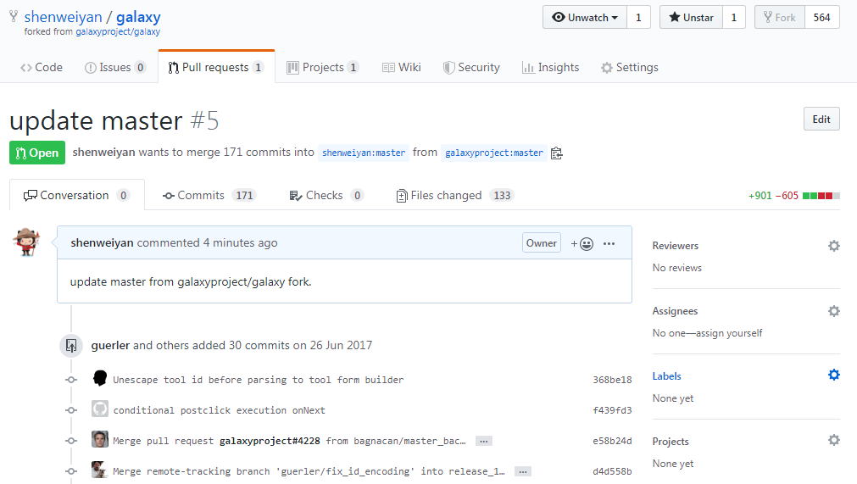Open commit hash d4d558b

(x=612, y=471)
